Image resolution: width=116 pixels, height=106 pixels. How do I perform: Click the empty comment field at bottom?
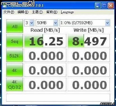[58, 98]
